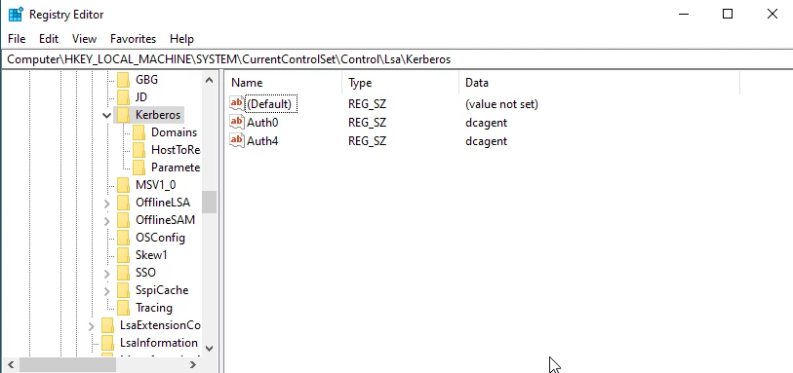Expand the OfflineLSA key
This screenshot has width=793, height=373.
(106, 204)
